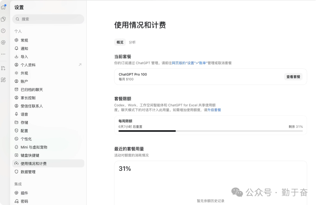Select 数据管理 in sidebar

[x=48, y=172]
